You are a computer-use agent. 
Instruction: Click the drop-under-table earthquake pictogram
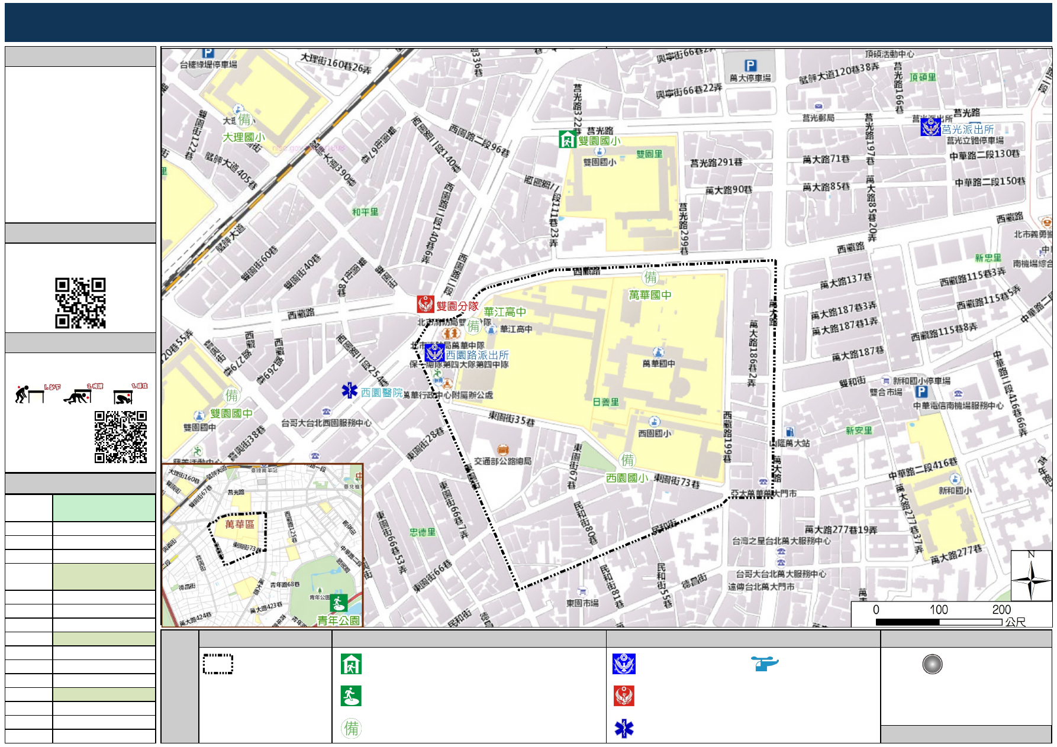click(31, 394)
